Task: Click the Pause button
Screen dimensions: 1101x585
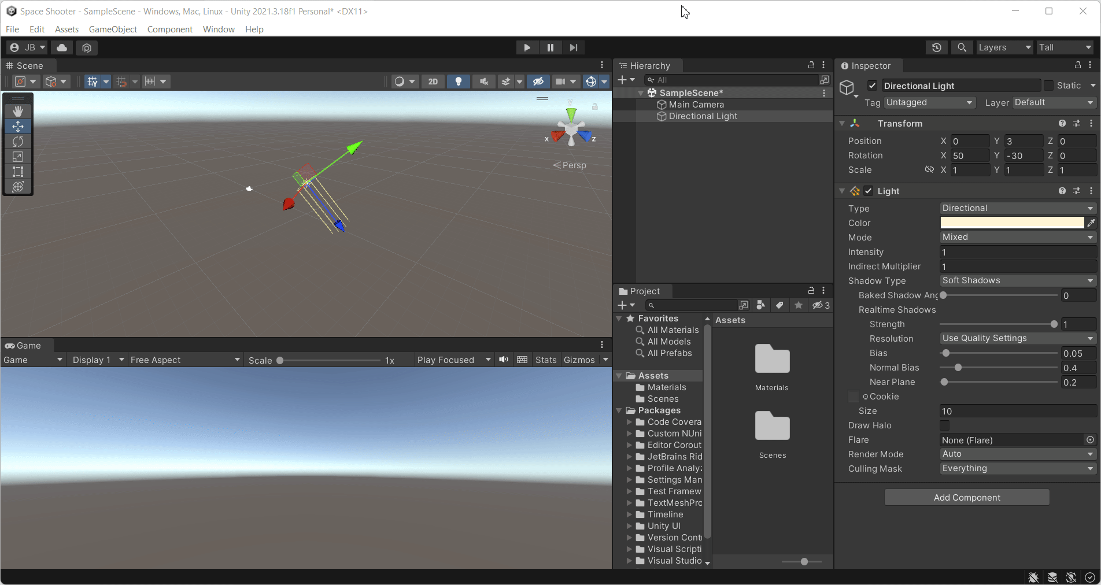Action: 550,47
